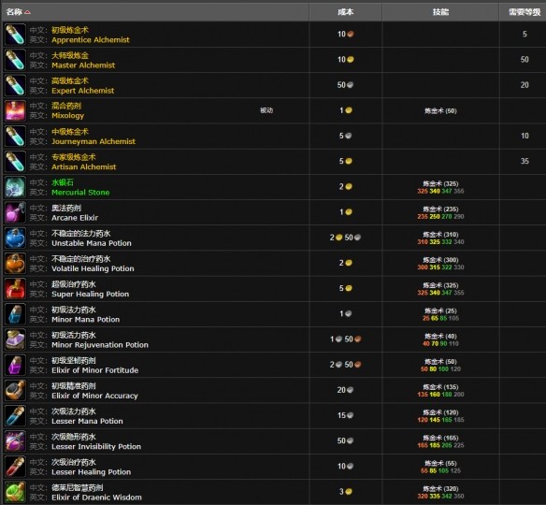Click the Lesser Invisibility Potion icon
Image resolution: width=546 pixels, height=505 pixels.
(15, 441)
